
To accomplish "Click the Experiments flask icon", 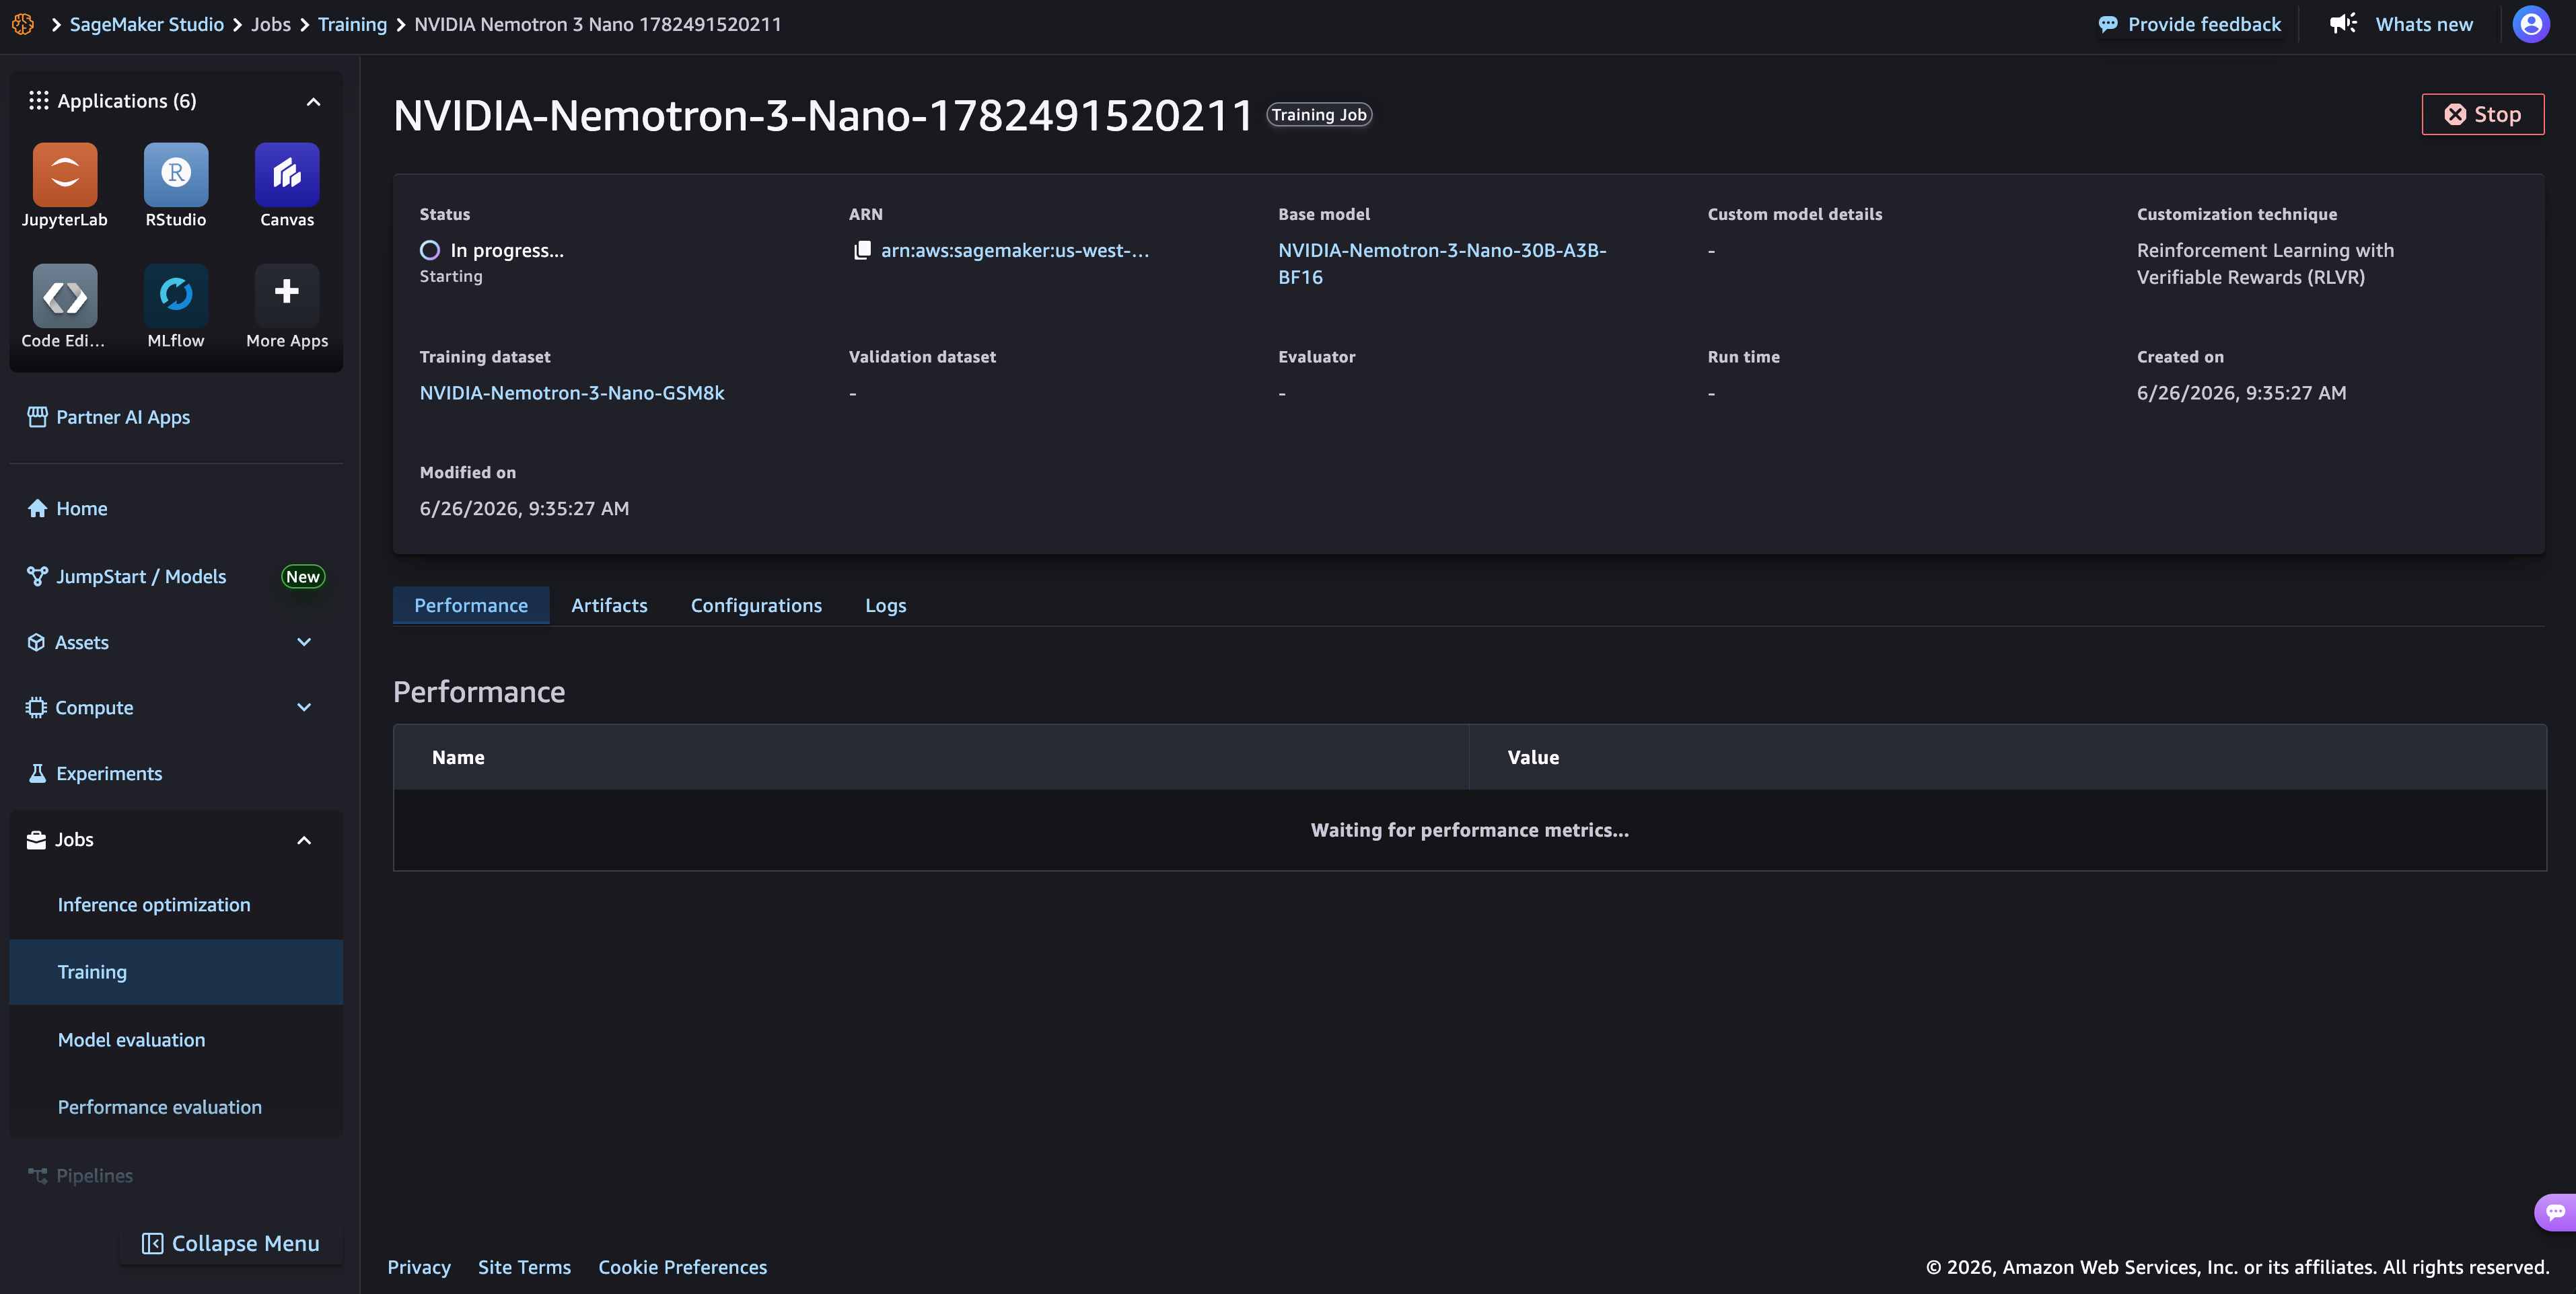I will point(37,773).
